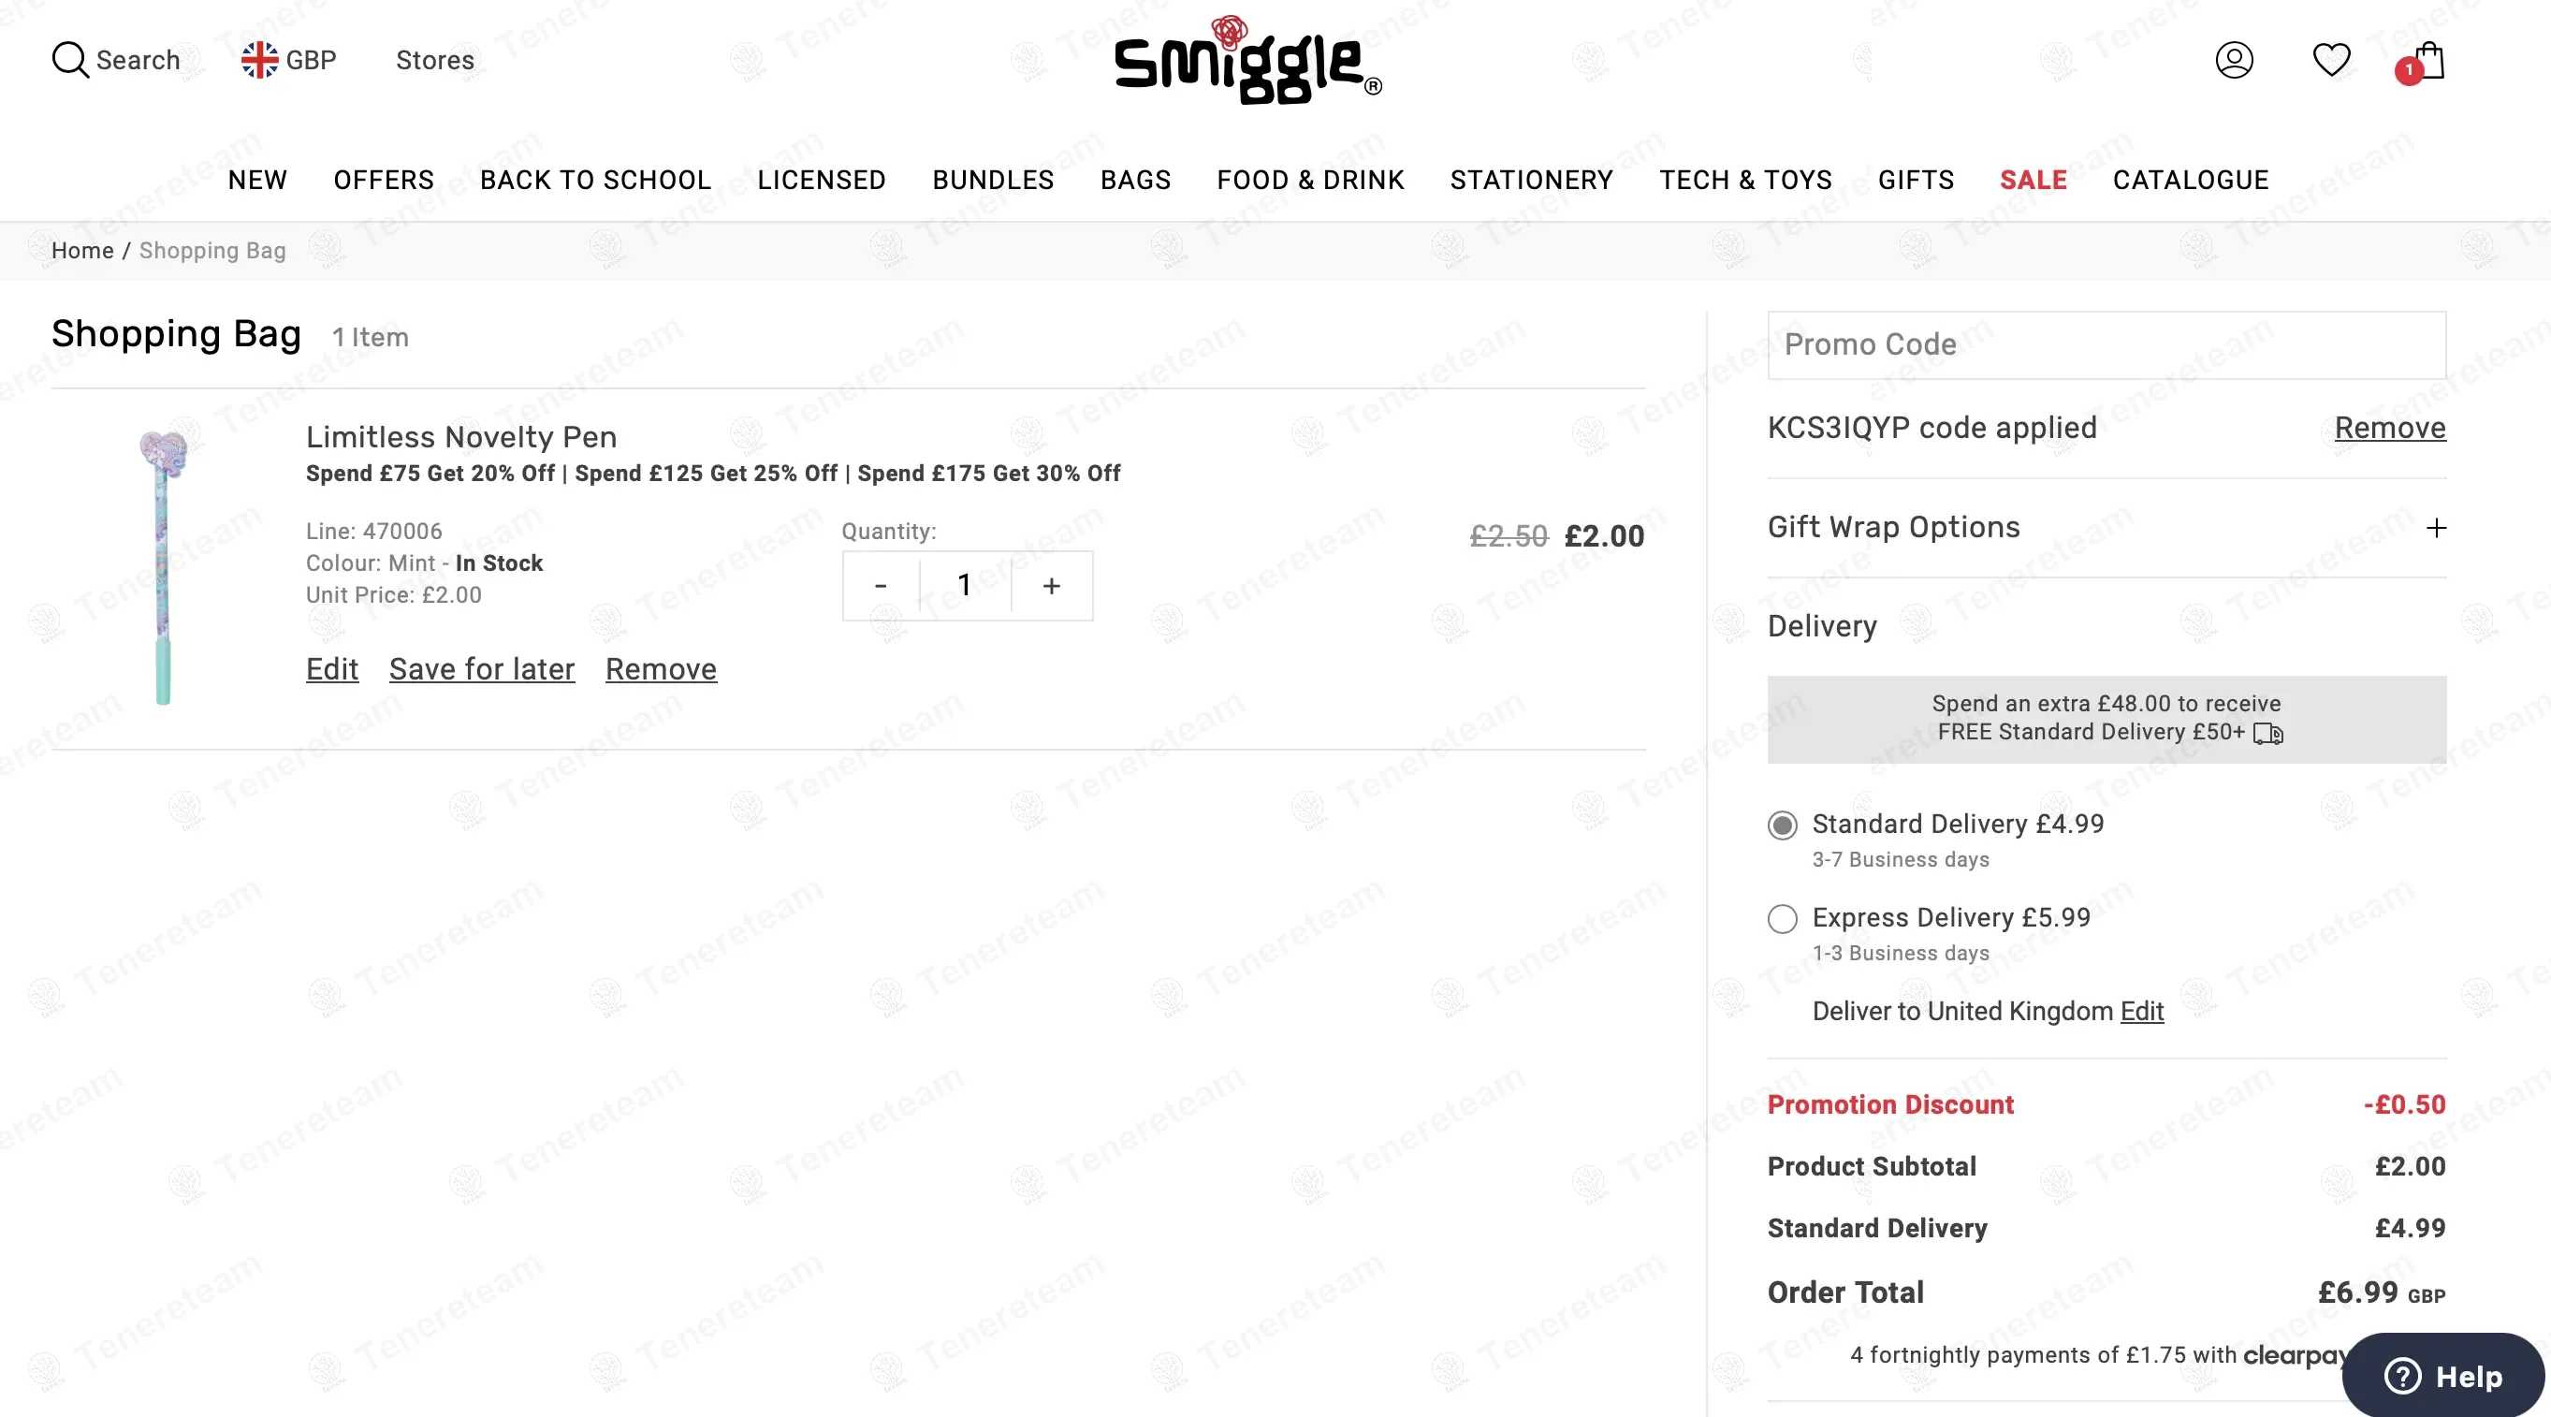The width and height of the screenshot is (2551, 1417).
Task: Open the account profile icon
Action: click(2234, 59)
